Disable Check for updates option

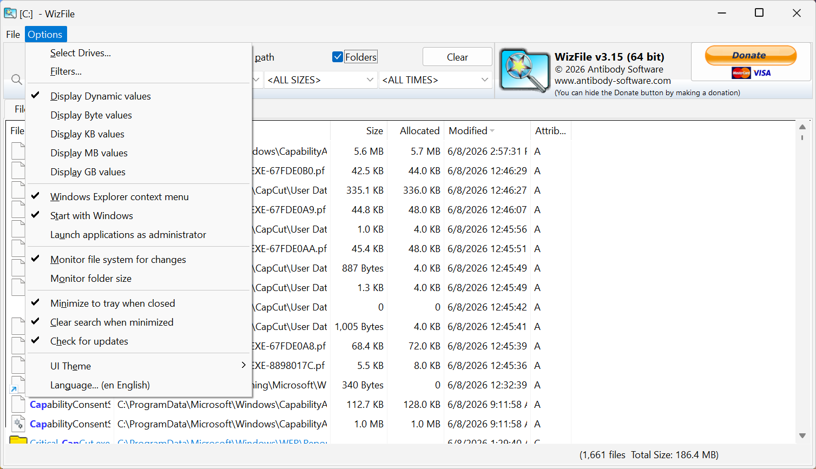click(139, 341)
